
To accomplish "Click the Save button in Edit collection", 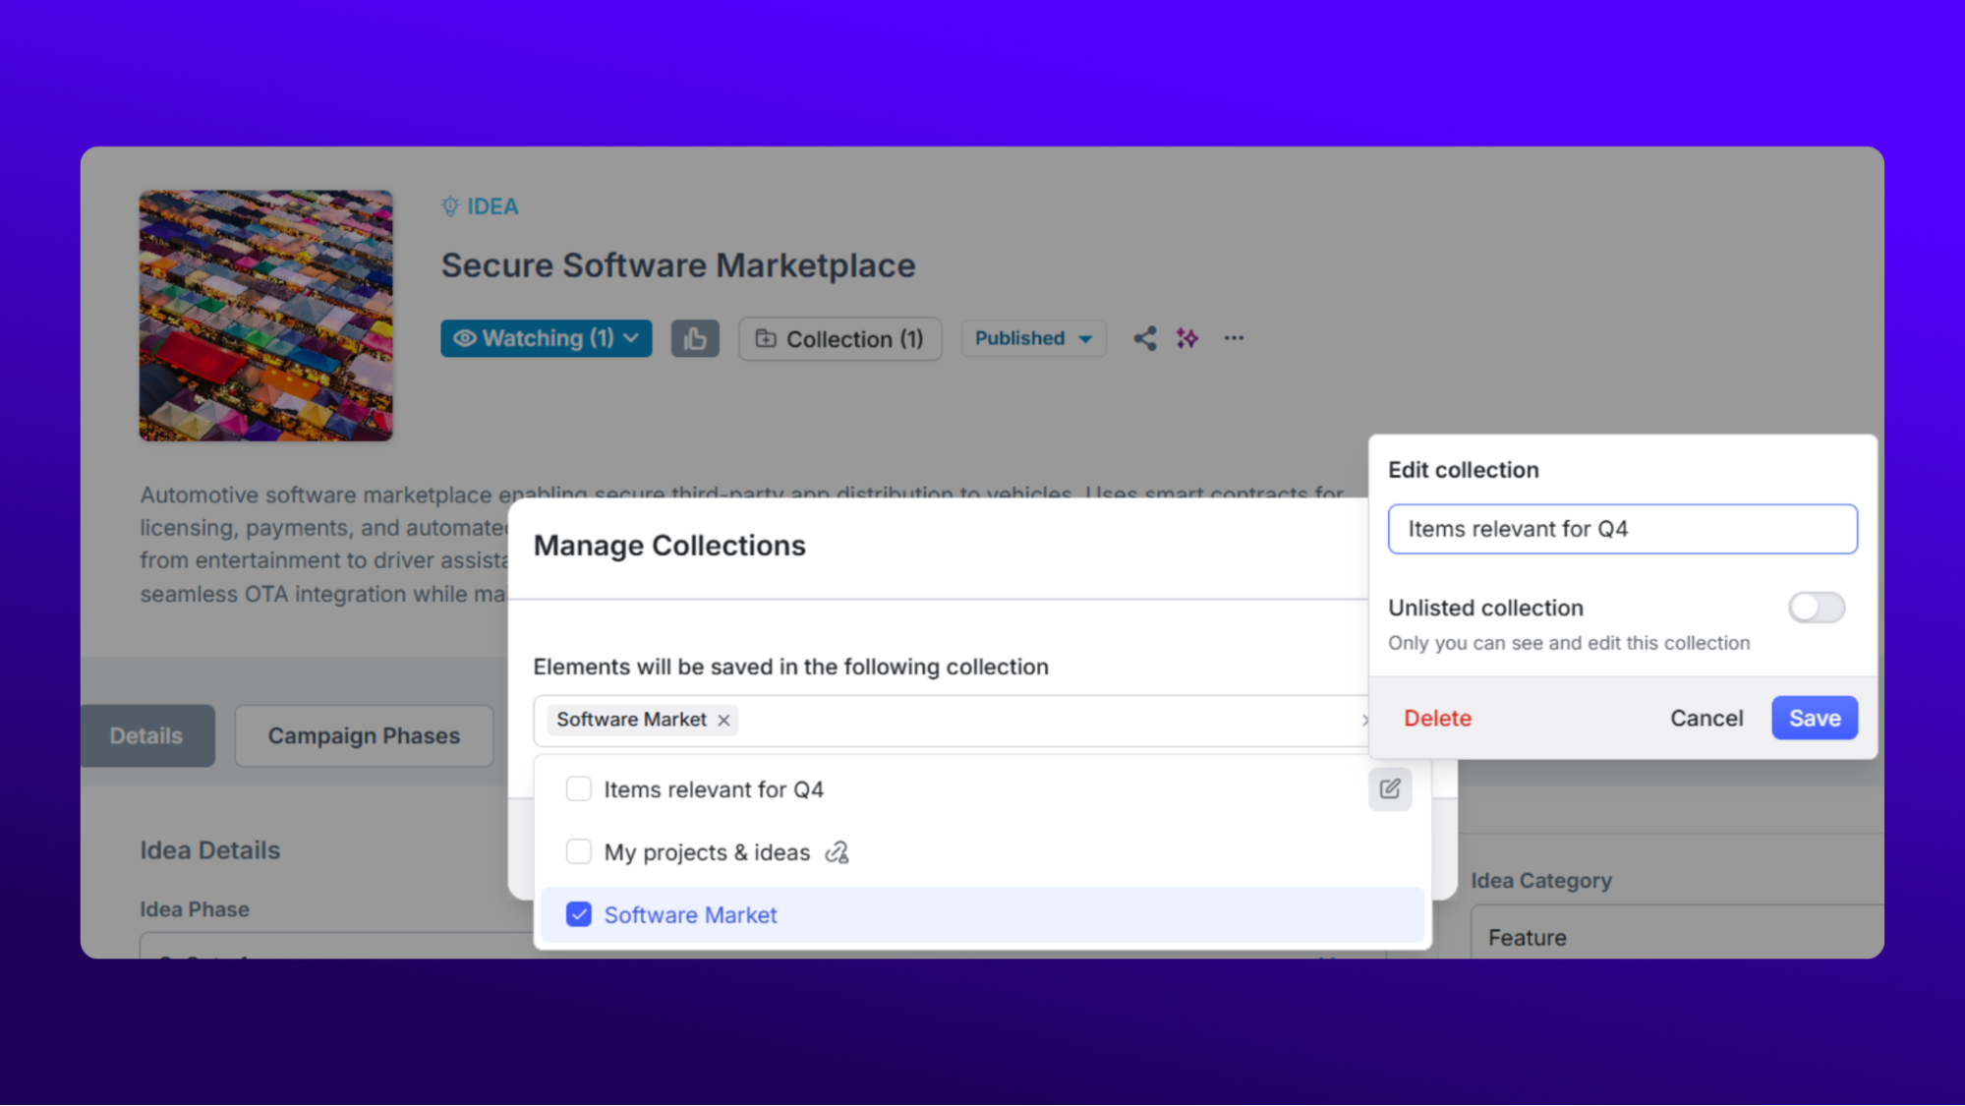I will [1814, 719].
